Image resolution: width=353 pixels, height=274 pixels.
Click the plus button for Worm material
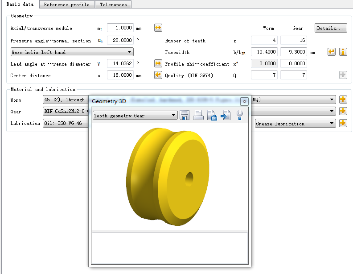tap(343, 100)
